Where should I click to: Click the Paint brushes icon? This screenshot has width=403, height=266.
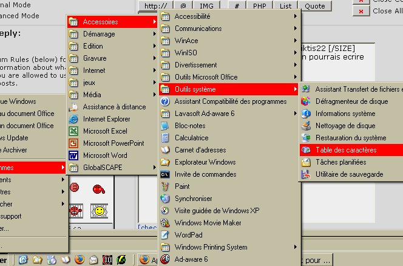point(165,186)
